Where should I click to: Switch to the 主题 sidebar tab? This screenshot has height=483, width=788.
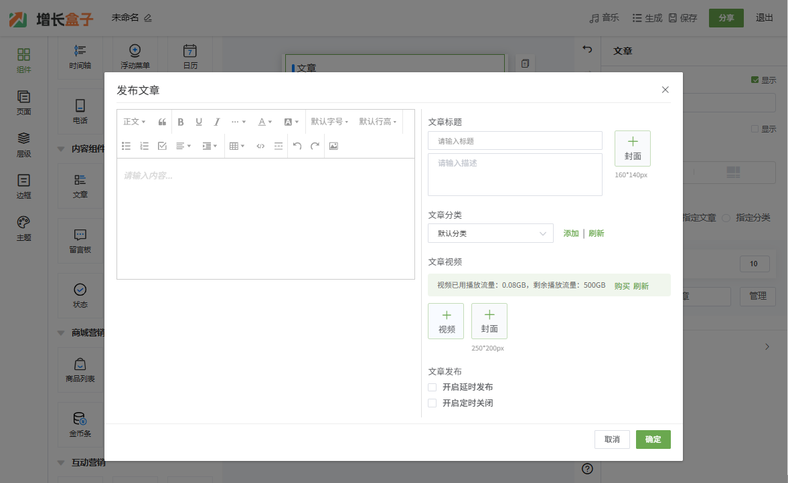(23, 229)
